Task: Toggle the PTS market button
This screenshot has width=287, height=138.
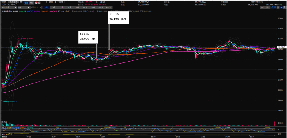Action: (32, 3)
